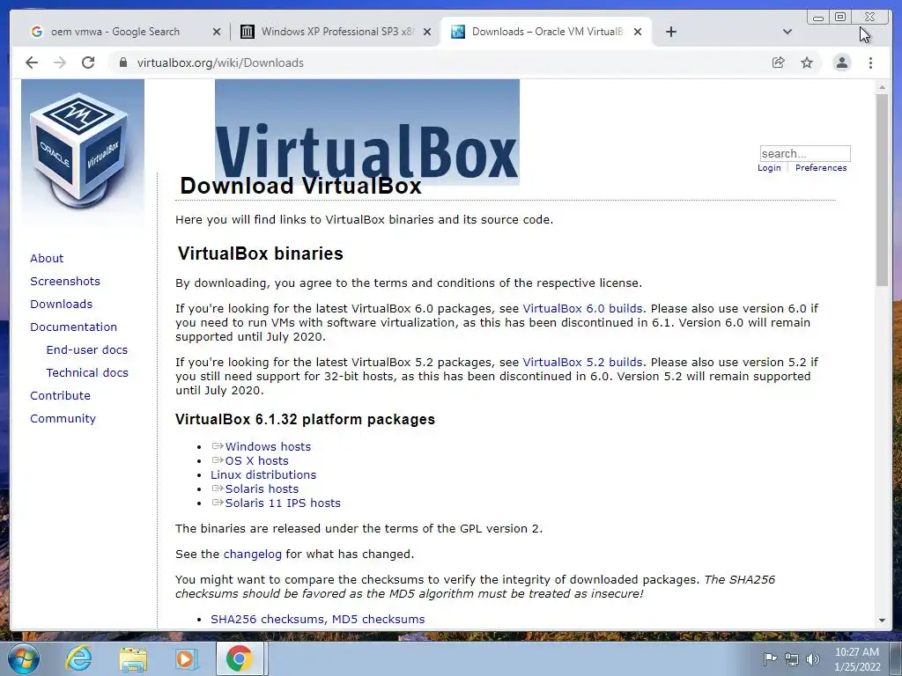Go back to the previous page
This screenshot has height=676, width=902.
32,62
